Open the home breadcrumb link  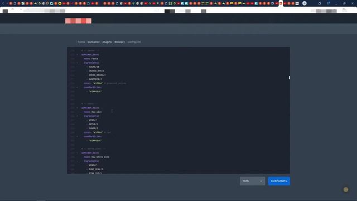[81, 42]
